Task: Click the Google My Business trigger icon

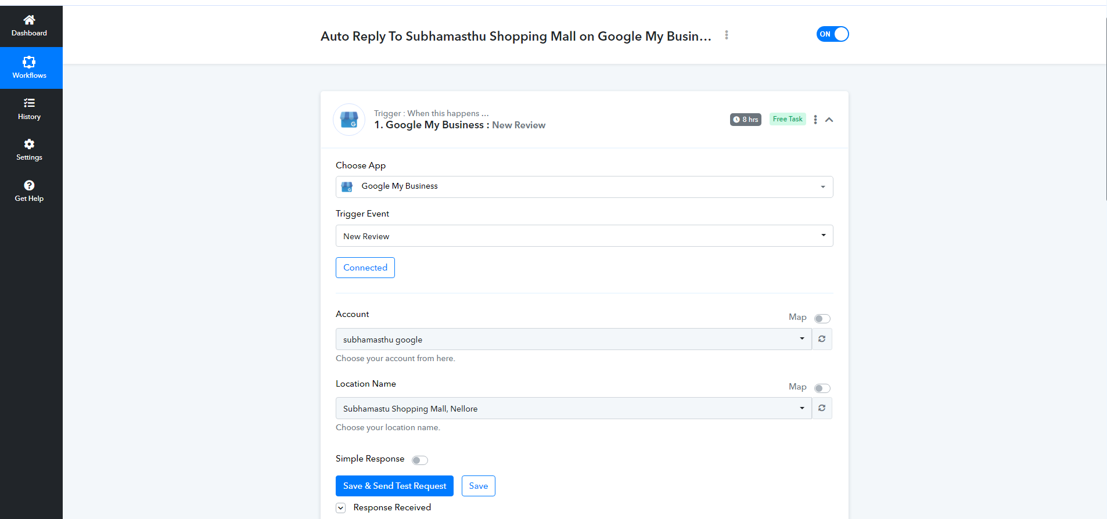Action: (x=349, y=120)
